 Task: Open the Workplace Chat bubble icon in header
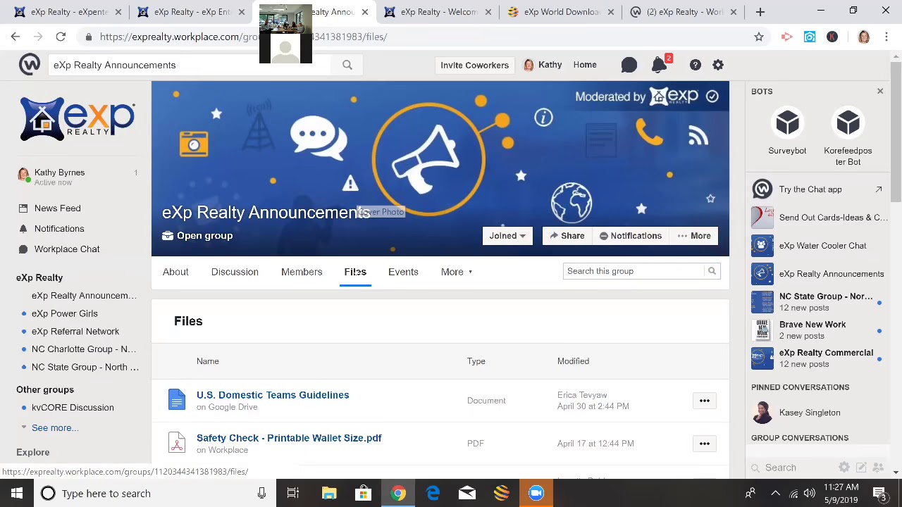click(629, 65)
